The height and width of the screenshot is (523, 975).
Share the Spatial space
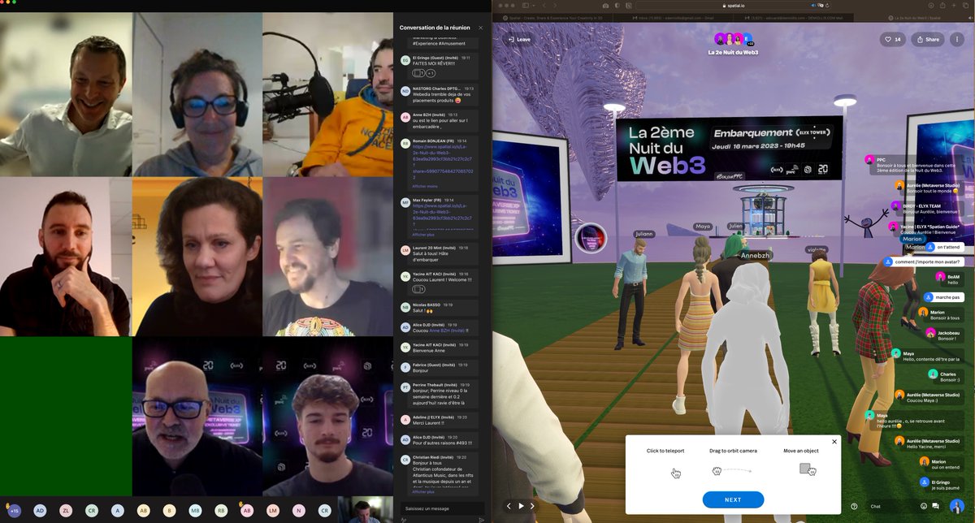[x=927, y=39]
